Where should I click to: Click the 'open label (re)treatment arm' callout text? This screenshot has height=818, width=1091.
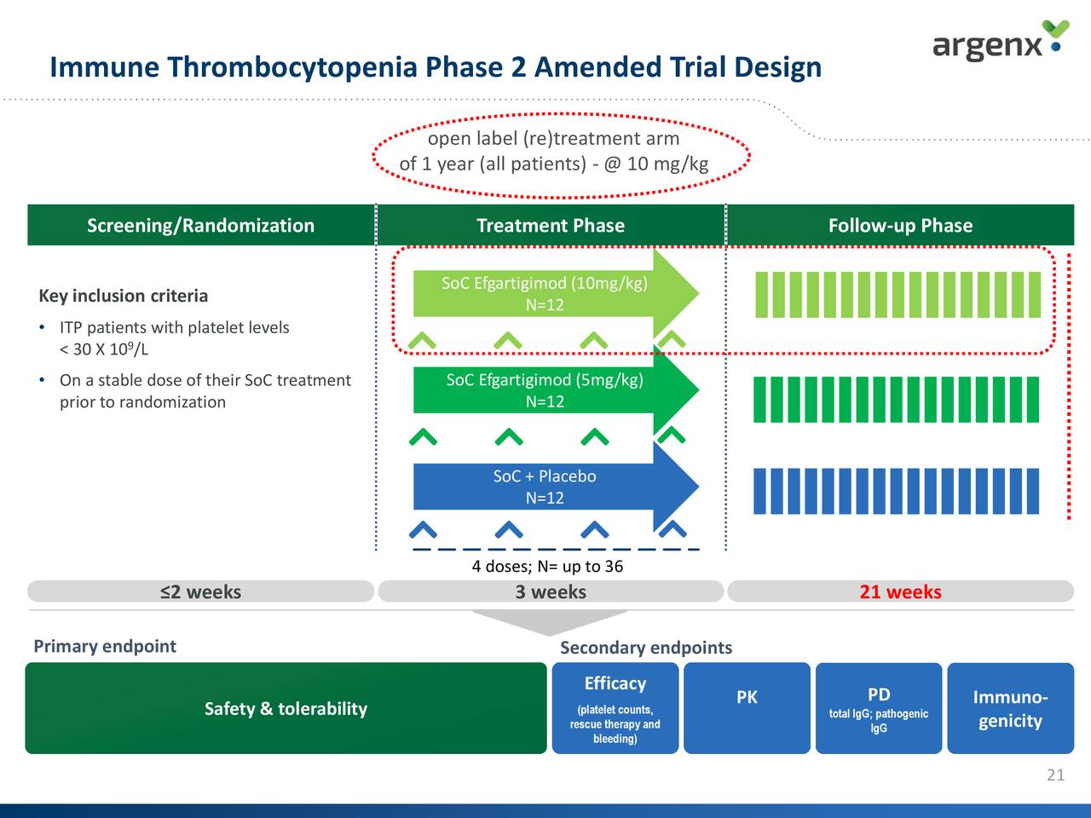point(553,138)
